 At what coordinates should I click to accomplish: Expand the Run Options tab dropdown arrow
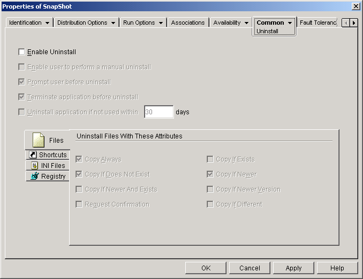(161, 23)
